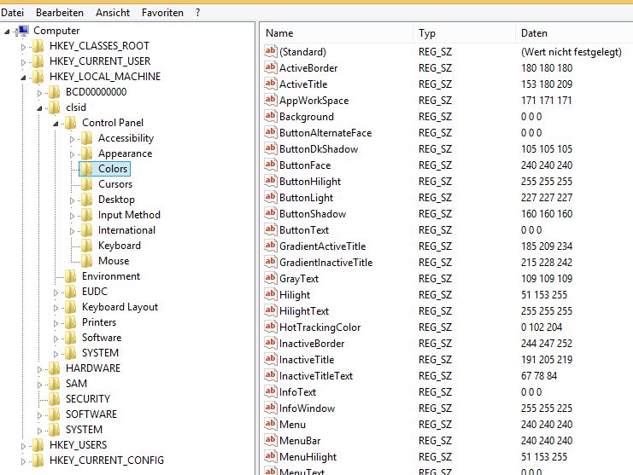
Task: Open the Favoriten menu
Action: pos(162,13)
